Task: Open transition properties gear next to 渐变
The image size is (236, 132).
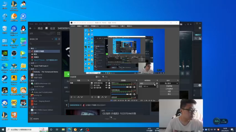Action: [x=157, y=84]
